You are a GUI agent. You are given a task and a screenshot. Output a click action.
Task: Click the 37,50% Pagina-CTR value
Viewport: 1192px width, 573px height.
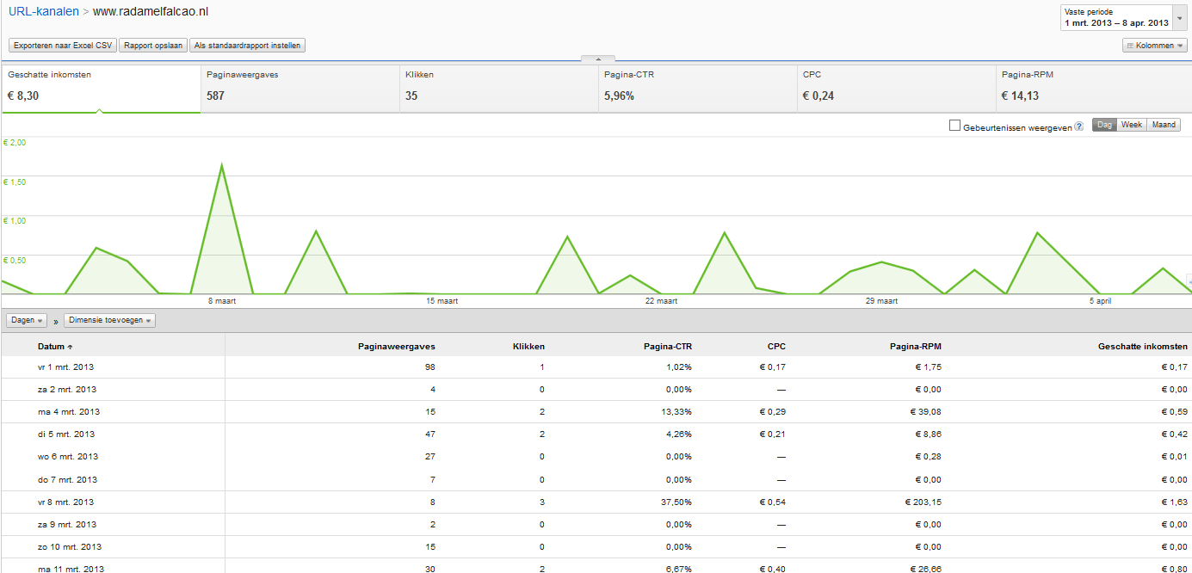coord(675,502)
